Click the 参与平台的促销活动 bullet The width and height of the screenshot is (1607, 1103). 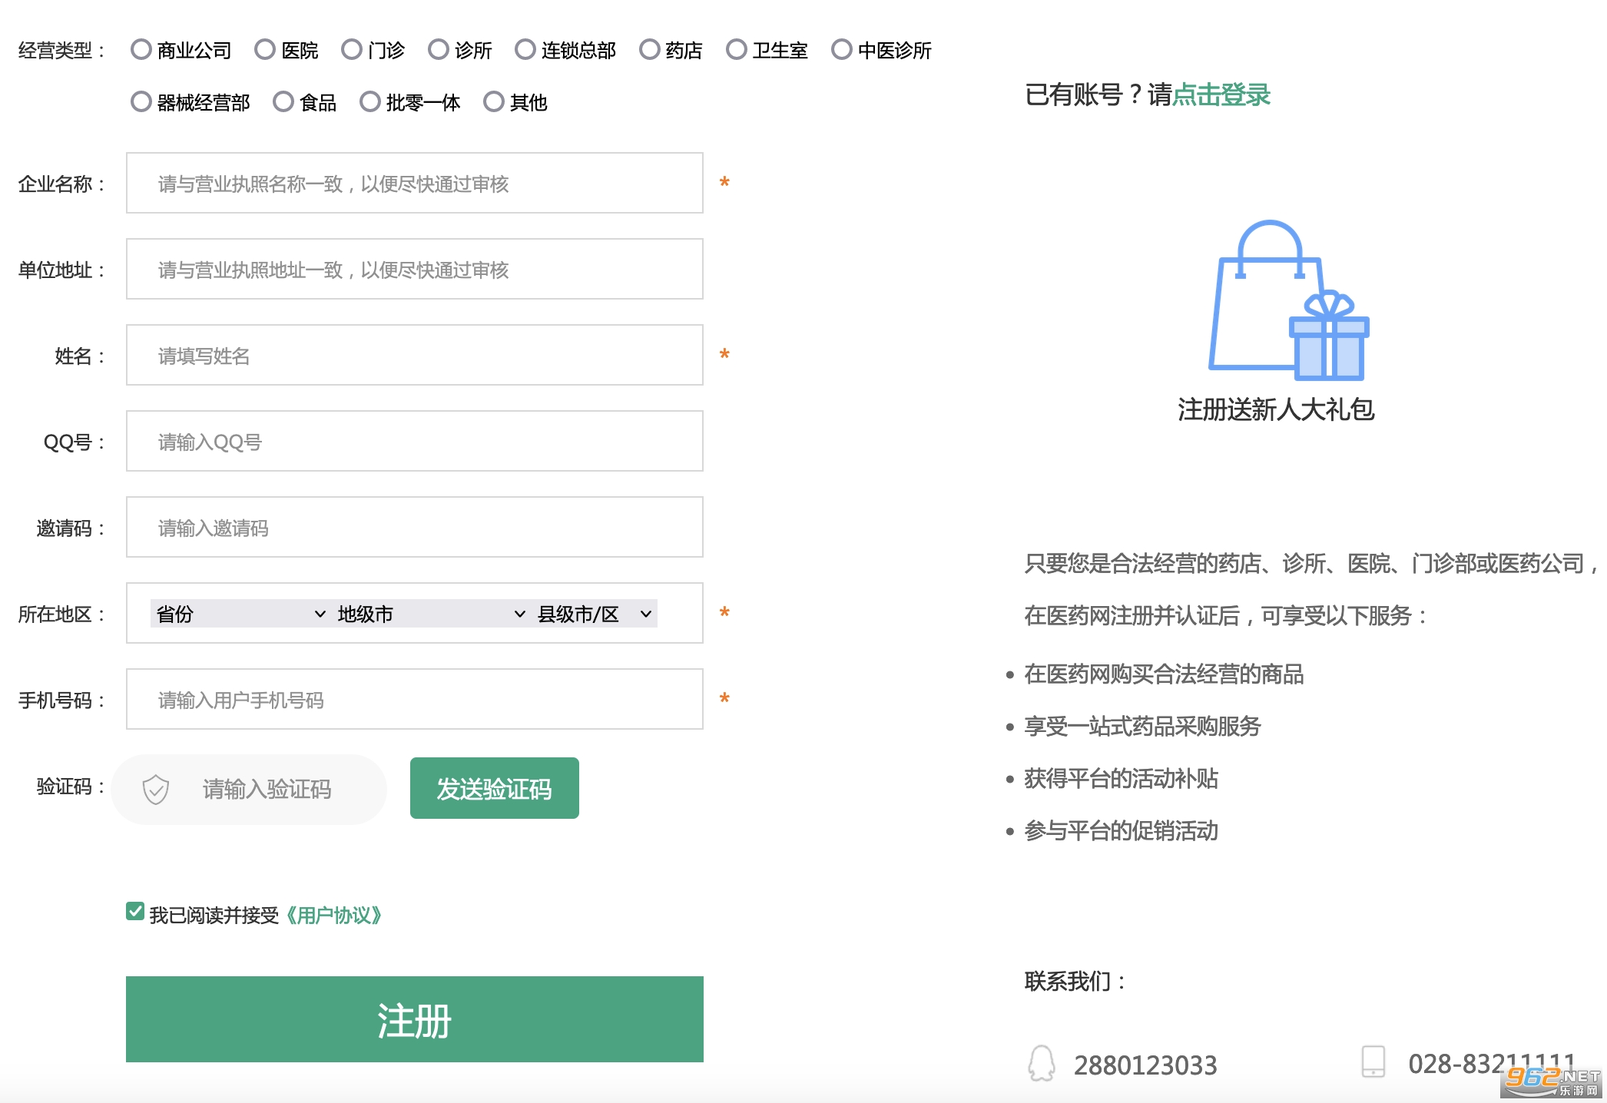click(x=1121, y=831)
